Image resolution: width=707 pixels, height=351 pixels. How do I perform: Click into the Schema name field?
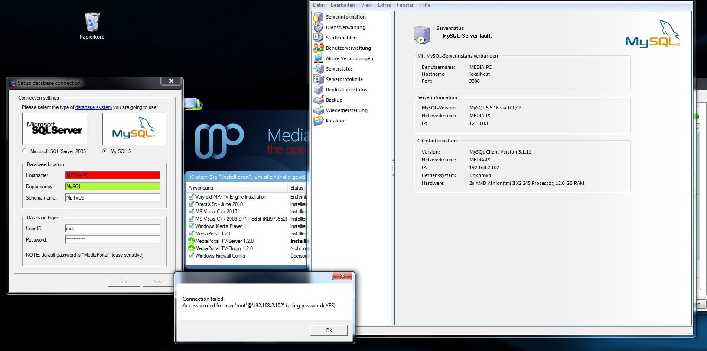112,198
